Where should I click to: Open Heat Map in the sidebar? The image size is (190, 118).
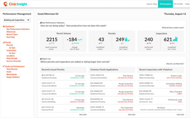click(11, 37)
